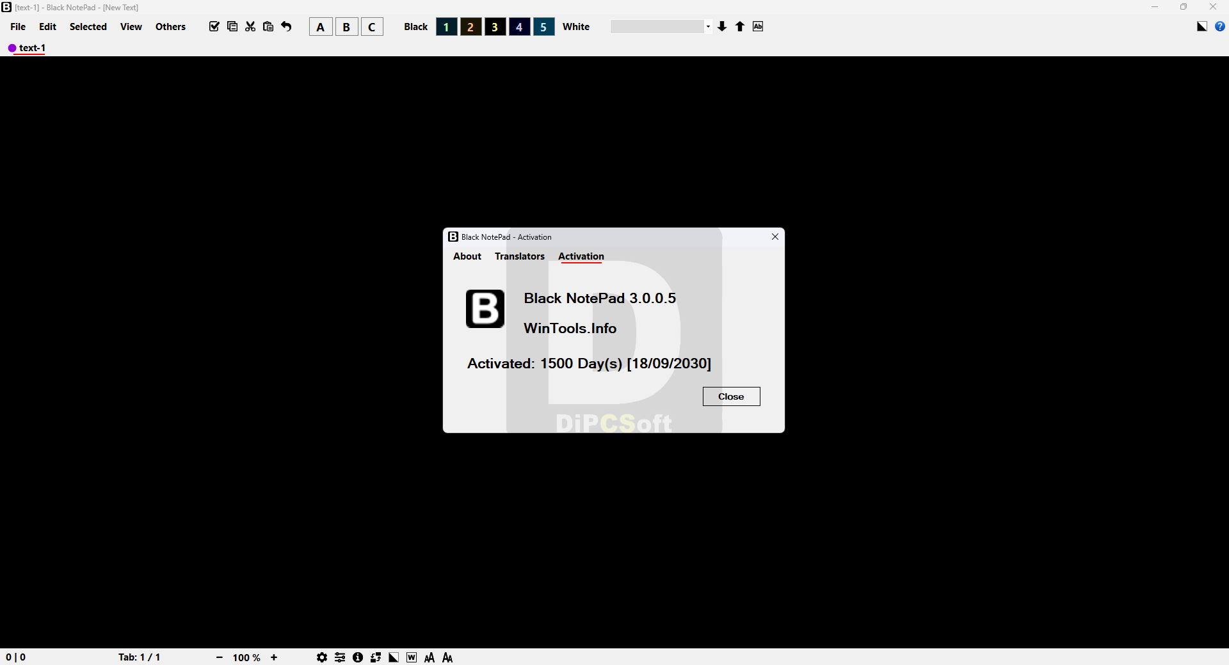Click the Ab match-case icon in toolbar
Screen dimensions: 1229x665
point(758,26)
